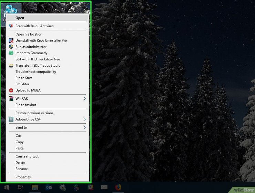Launch Outlook from the taskbar
The image size is (255, 193).
tap(49, 187)
